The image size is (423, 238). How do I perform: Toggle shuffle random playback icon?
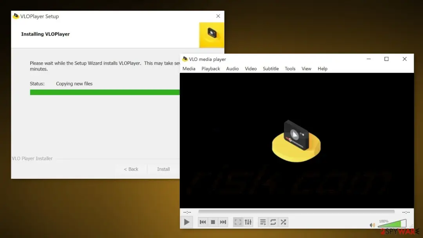click(x=283, y=222)
